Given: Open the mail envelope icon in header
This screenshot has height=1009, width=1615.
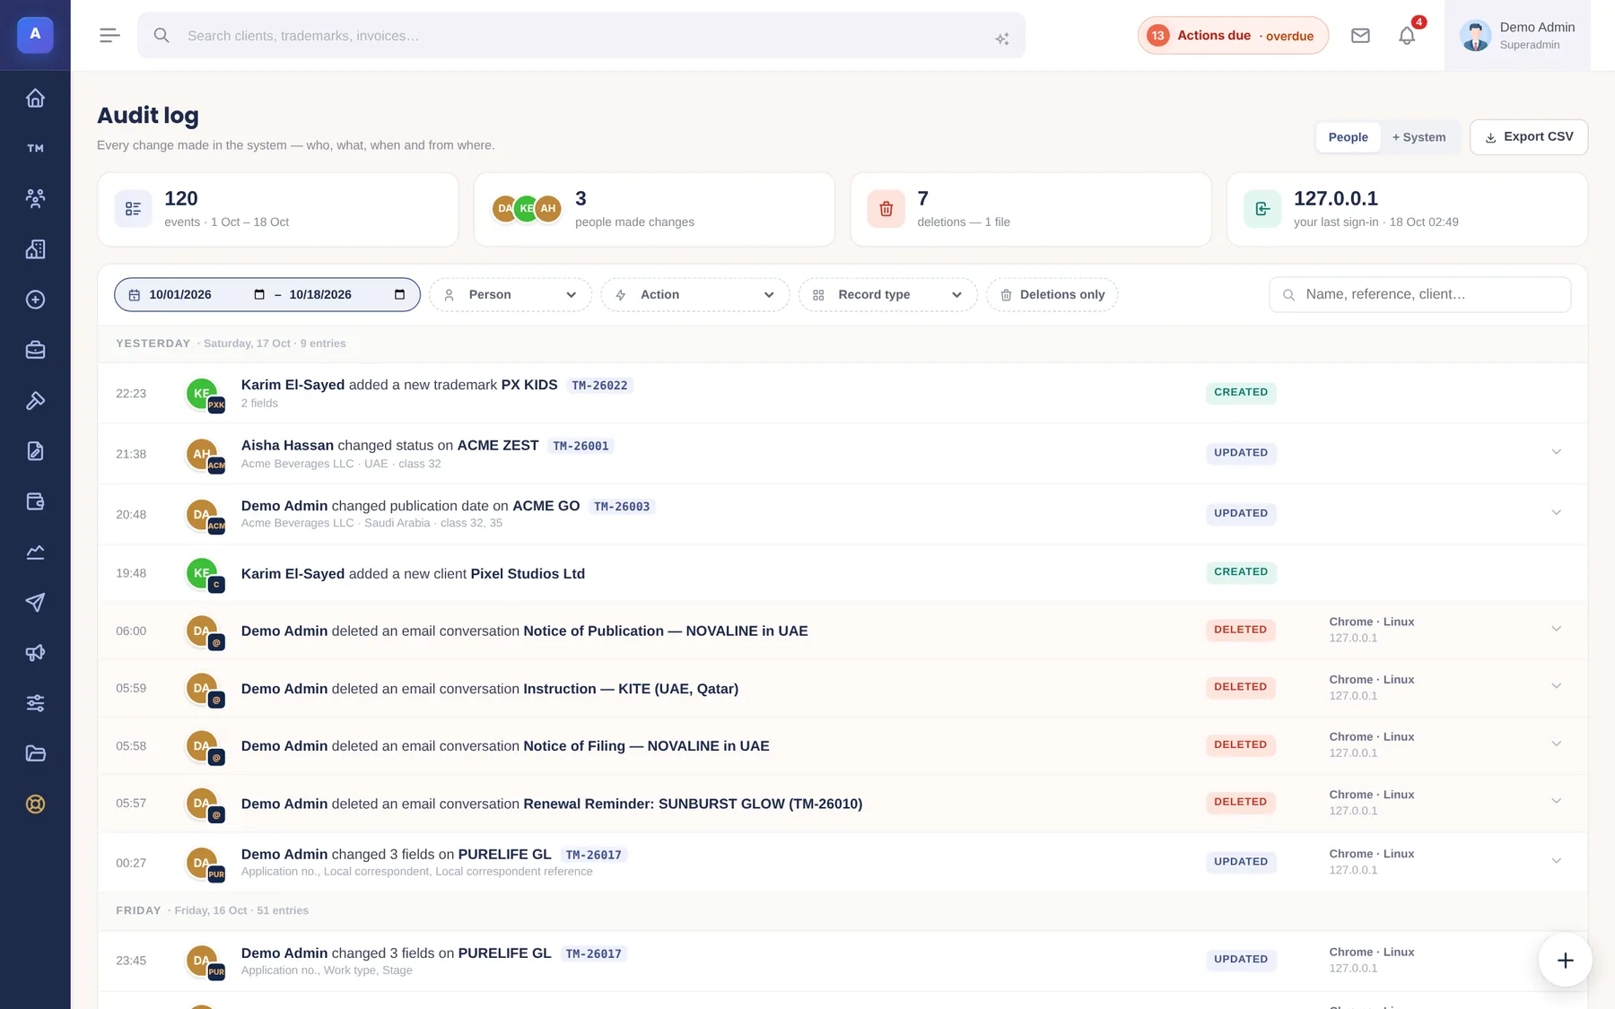Looking at the screenshot, I should pos(1360,35).
